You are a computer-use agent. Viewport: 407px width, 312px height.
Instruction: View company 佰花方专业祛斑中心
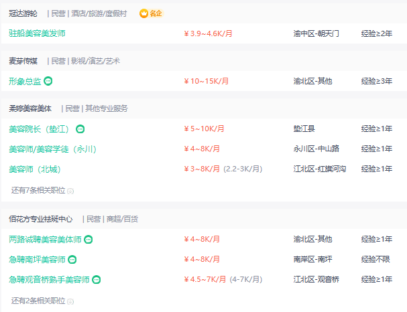(41, 219)
